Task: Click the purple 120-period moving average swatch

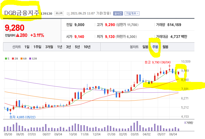Action: point(30,59)
